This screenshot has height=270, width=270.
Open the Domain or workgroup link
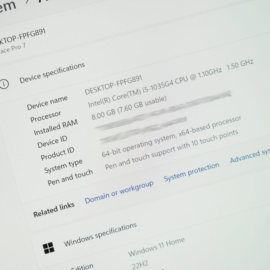(119, 192)
